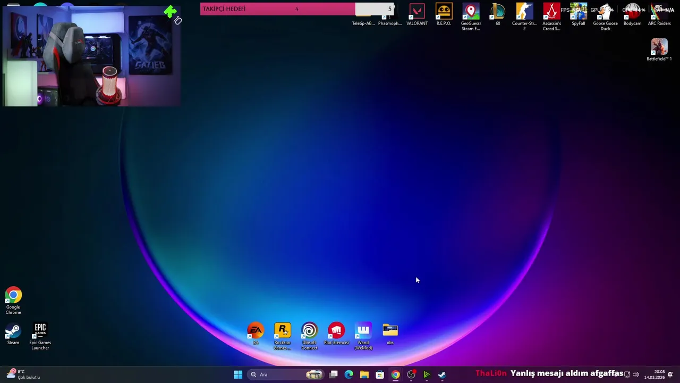This screenshot has width=680, height=383.
Task: Open File Explorer from the taskbar
Action: [364, 374]
